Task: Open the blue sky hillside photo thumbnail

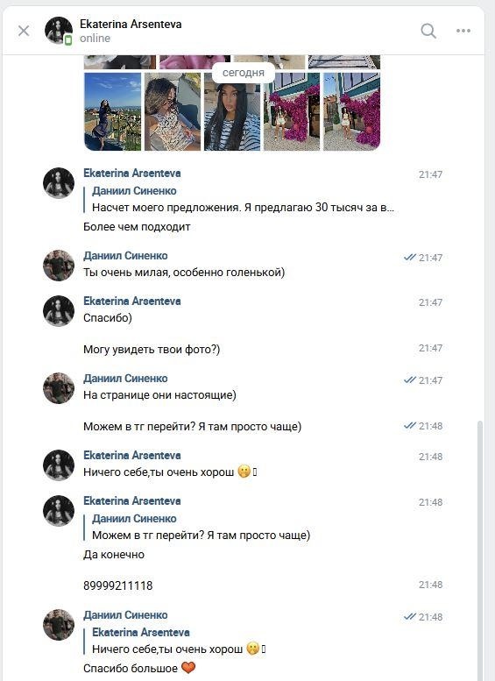Action: 112,111
